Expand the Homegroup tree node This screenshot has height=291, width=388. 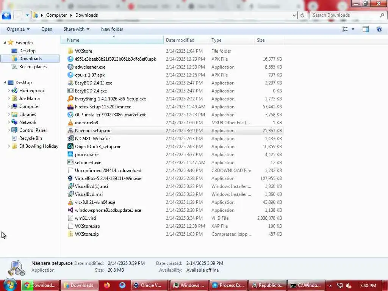pos(9,90)
